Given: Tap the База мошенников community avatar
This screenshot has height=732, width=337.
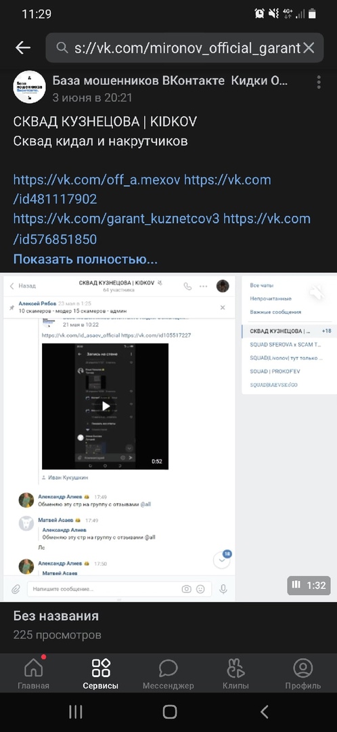Looking at the screenshot, I should (29, 87).
